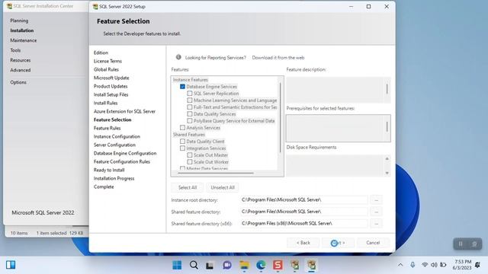488x274 pixels.
Task: Open the notification bell icon
Action: pyautogui.click(x=478, y=265)
